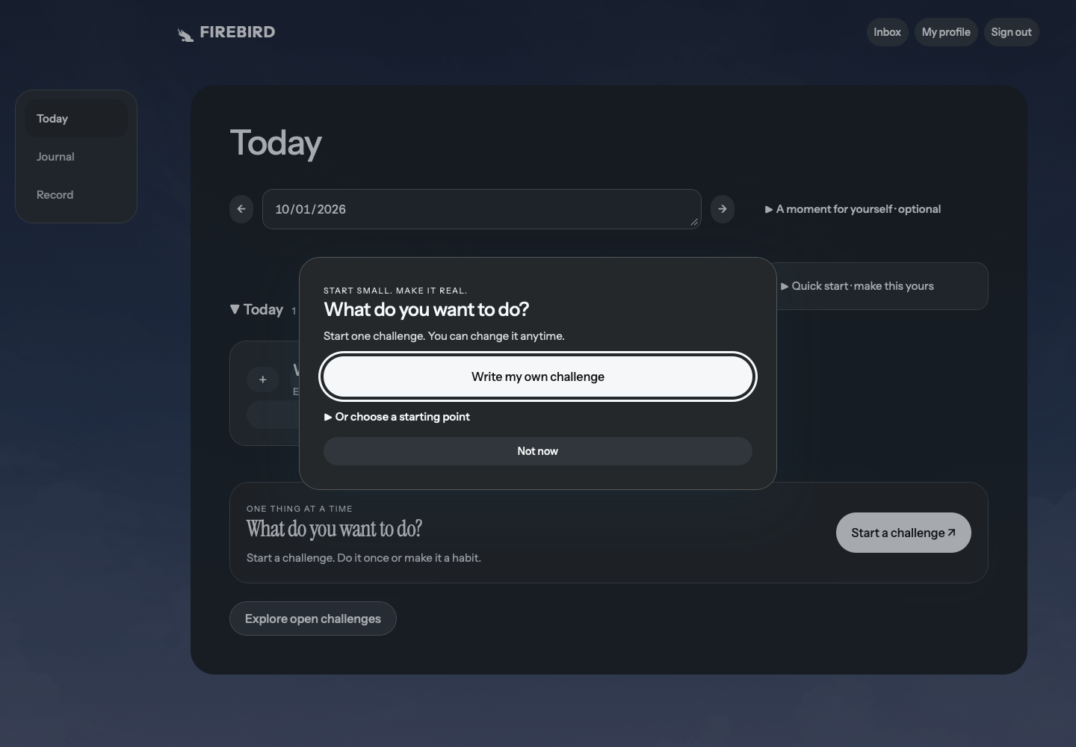This screenshot has height=747, width=1076.
Task: Dismiss dialog with "Not now"
Action: point(538,451)
